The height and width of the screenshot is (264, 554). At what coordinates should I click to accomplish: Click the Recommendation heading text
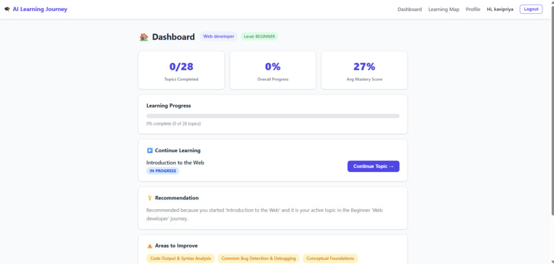point(177,198)
